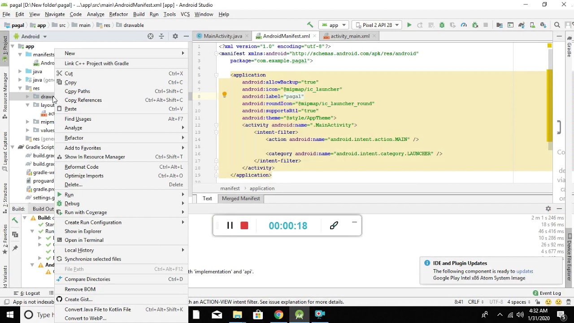574x323 pixels.
Task: Select Reformat Code in context menu
Action: pos(122,167)
